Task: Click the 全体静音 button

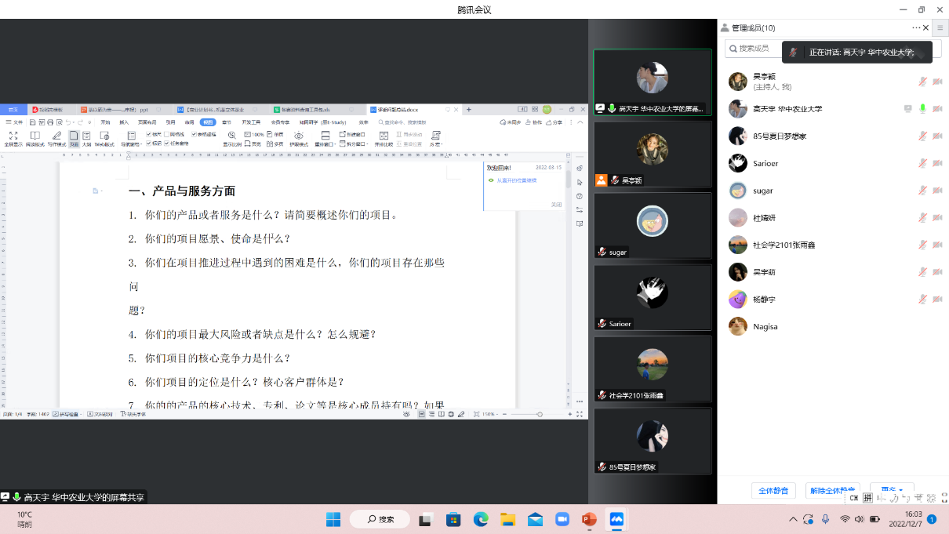Action: [774, 491]
